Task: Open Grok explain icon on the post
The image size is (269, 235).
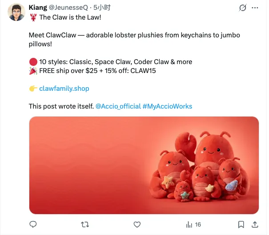Action: point(242,8)
